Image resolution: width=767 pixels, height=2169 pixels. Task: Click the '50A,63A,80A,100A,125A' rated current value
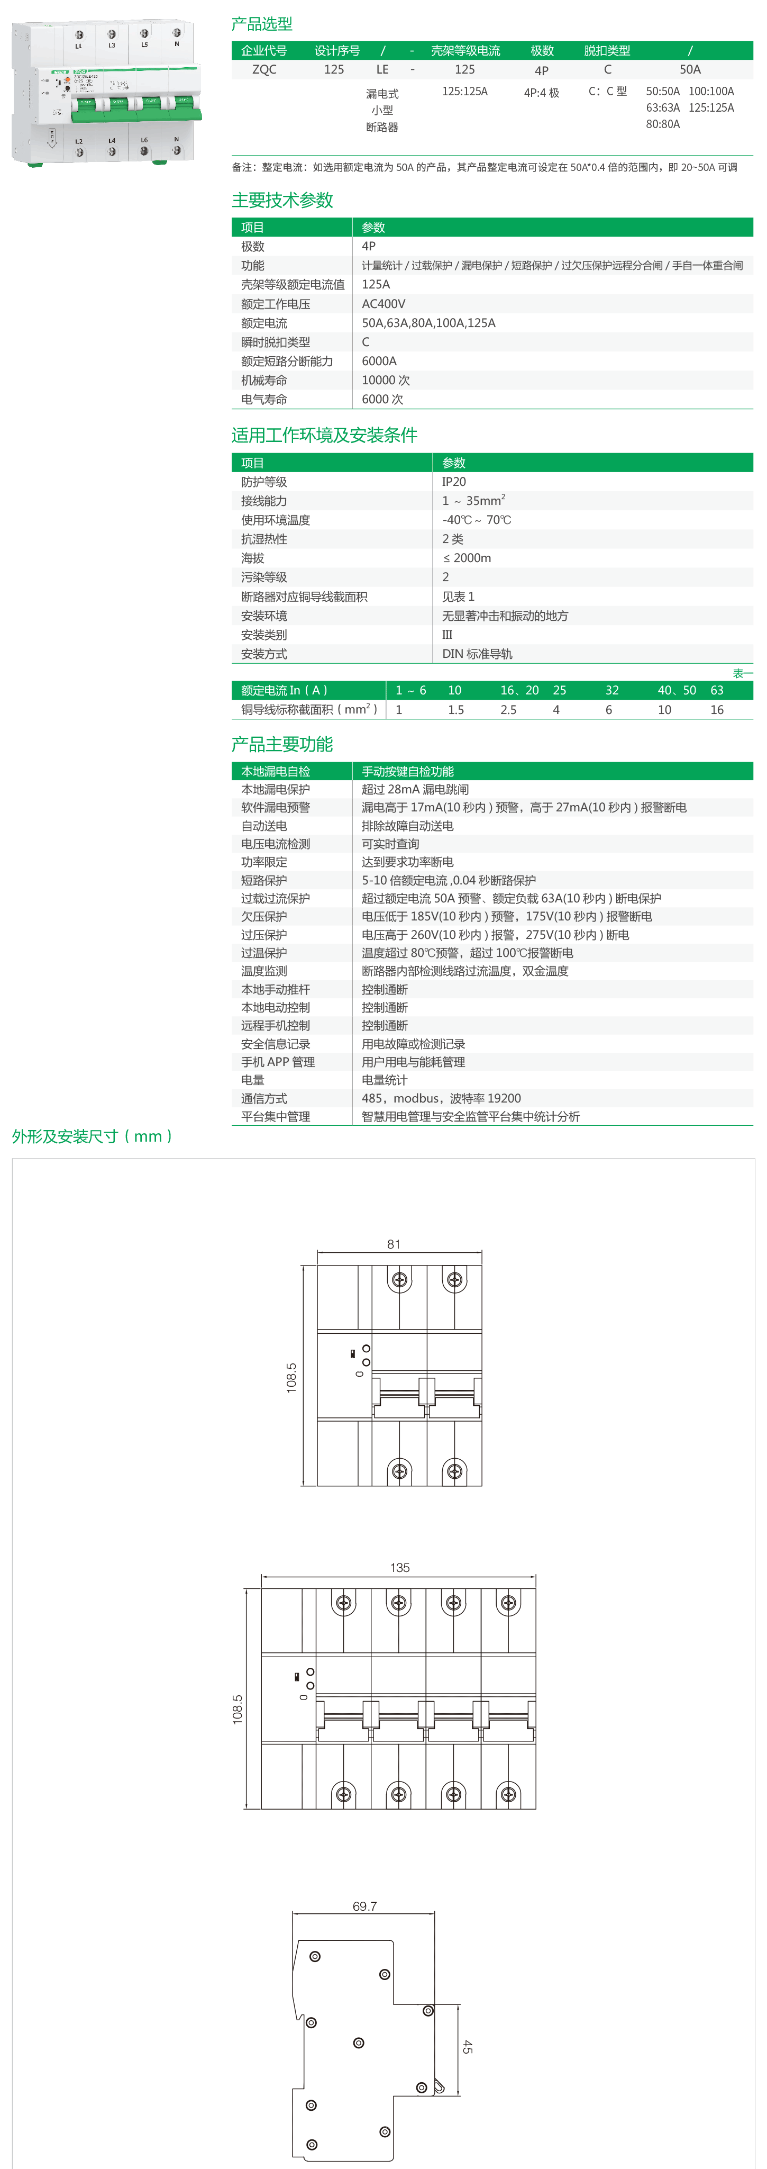[x=428, y=322]
